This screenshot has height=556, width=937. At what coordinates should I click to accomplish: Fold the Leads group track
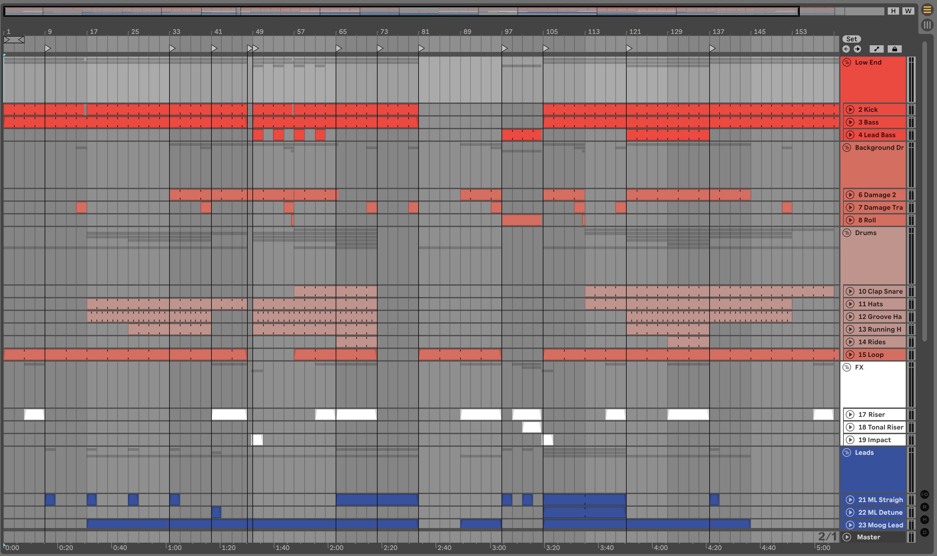coord(847,452)
